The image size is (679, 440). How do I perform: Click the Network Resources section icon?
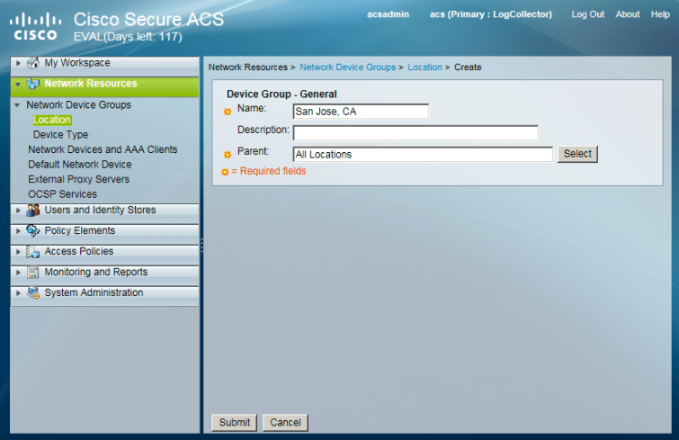coord(33,85)
